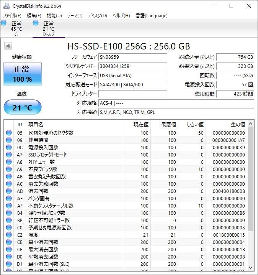Click the rotation rate value ---- (SSD)
Screen dimensions: 258x275
(x=235, y=76)
